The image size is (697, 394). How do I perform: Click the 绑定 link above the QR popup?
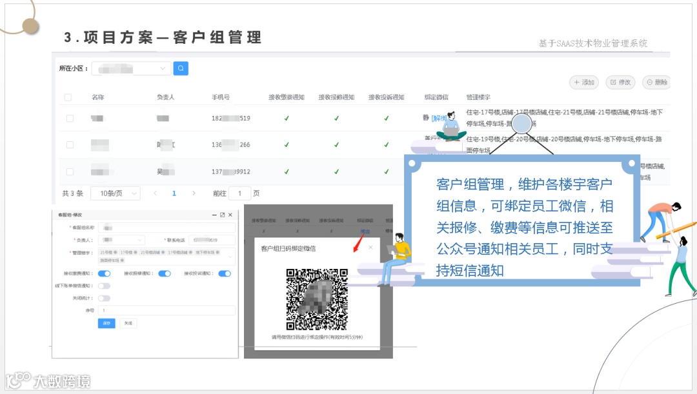(365, 231)
